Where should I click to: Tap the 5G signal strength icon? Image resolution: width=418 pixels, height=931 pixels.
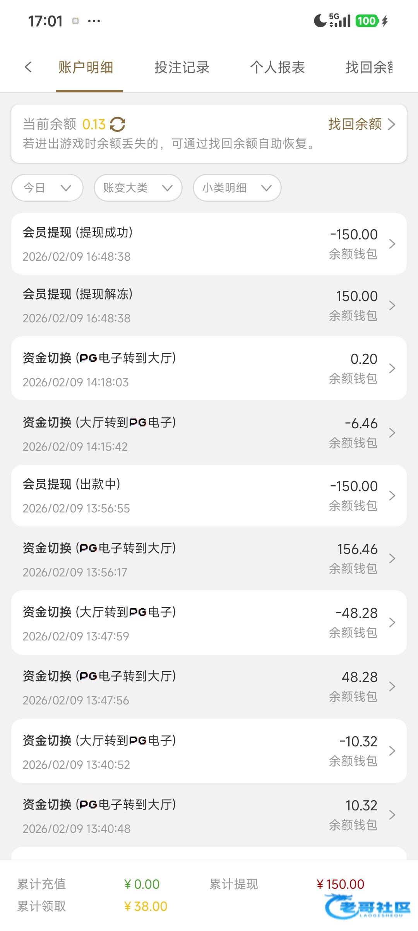pyautogui.click(x=340, y=21)
